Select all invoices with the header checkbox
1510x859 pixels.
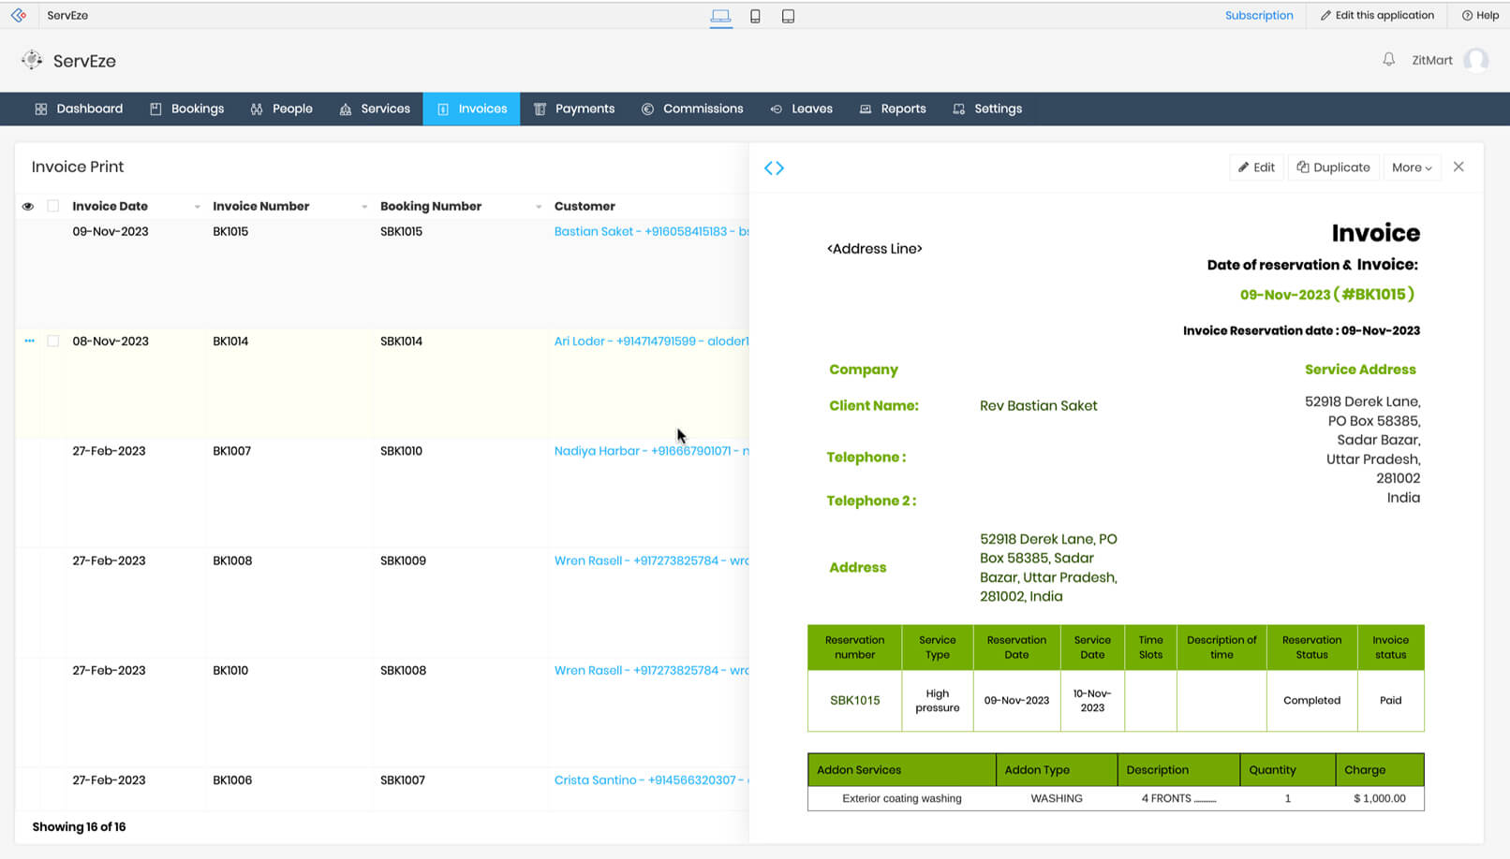coord(52,206)
